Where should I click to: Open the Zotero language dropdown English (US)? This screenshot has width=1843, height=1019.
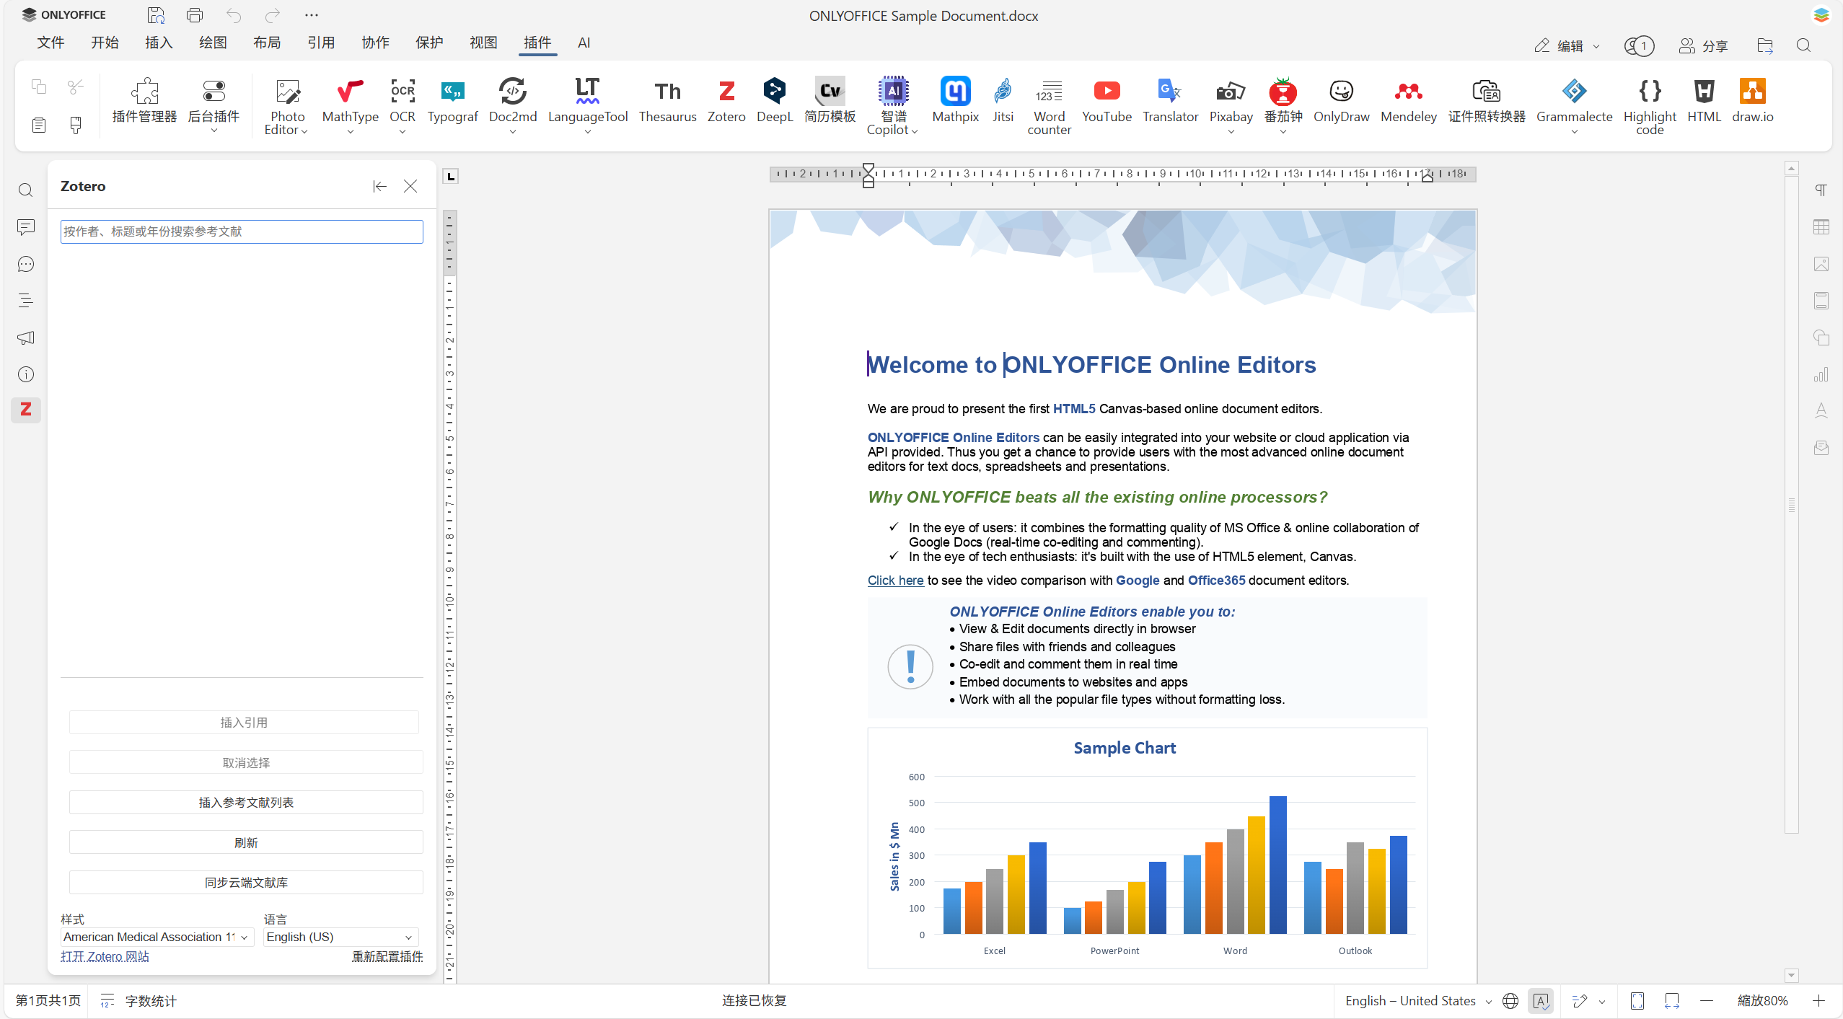tap(340, 937)
